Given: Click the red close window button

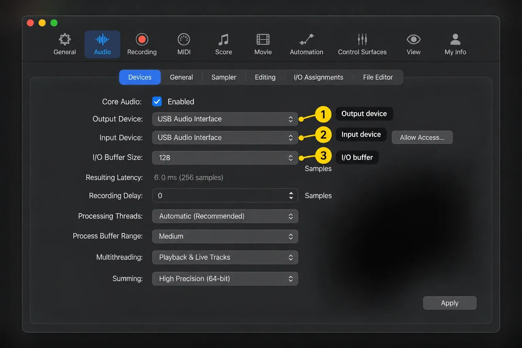Looking at the screenshot, I should coord(30,23).
